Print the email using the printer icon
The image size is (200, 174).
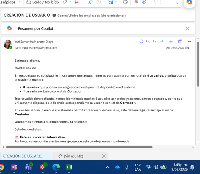click(x=125, y=2)
